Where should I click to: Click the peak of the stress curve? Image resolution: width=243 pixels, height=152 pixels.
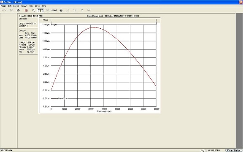(x=94, y=27)
